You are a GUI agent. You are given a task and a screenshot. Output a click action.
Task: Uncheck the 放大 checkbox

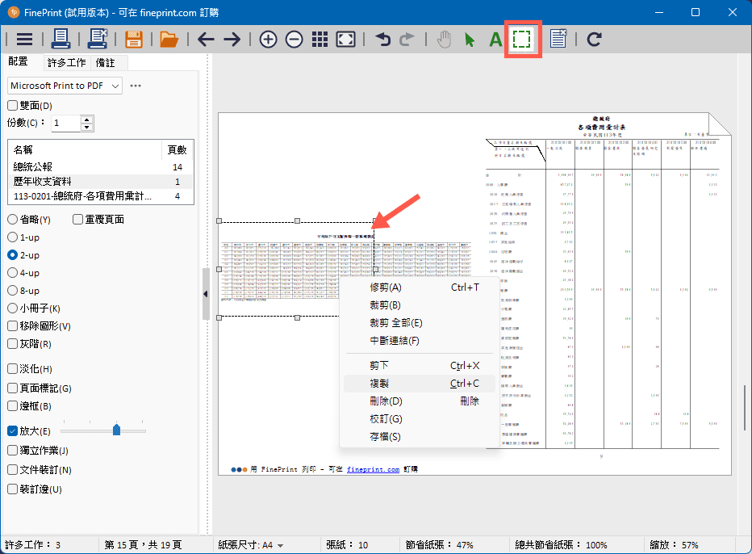13,431
